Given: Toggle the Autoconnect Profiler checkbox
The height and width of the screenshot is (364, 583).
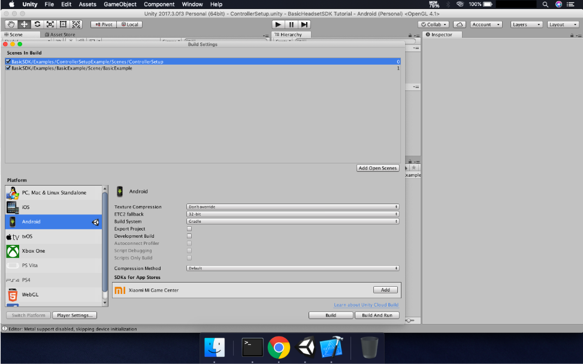Looking at the screenshot, I should coord(189,243).
